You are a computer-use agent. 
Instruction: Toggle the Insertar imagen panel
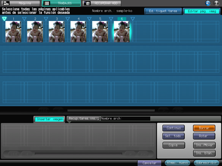coord(50,119)
